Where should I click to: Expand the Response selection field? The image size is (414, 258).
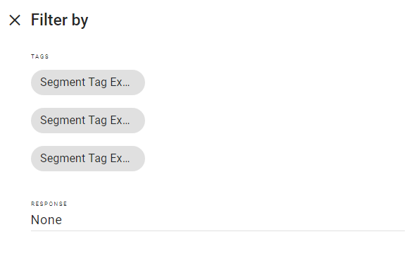[218, 220]
